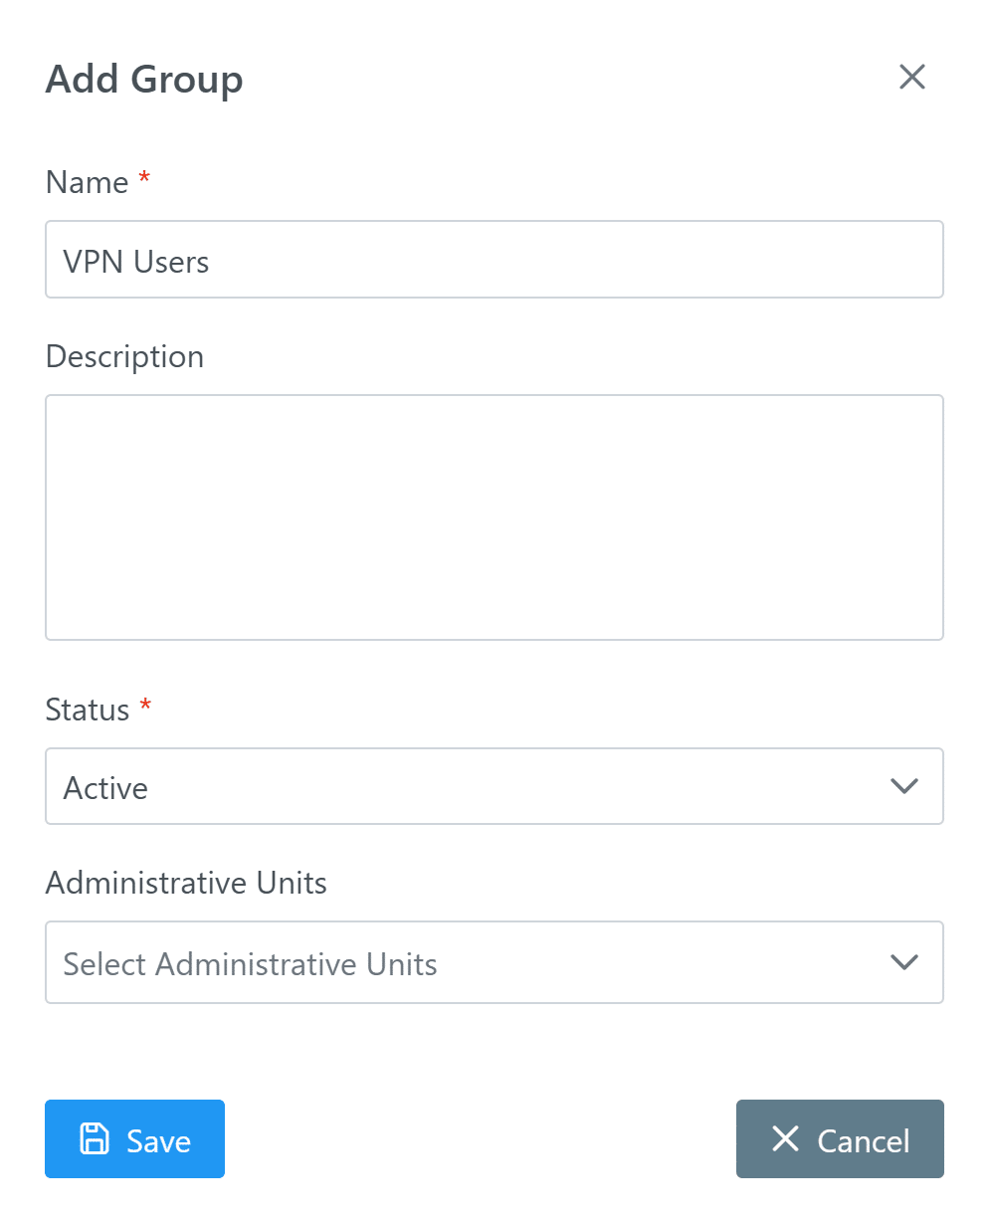Cancel adding the group
The image size is (989, 1222).
[840, 1138]
